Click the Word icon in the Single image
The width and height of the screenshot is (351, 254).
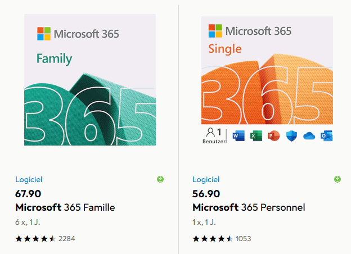tap(238, 136)
